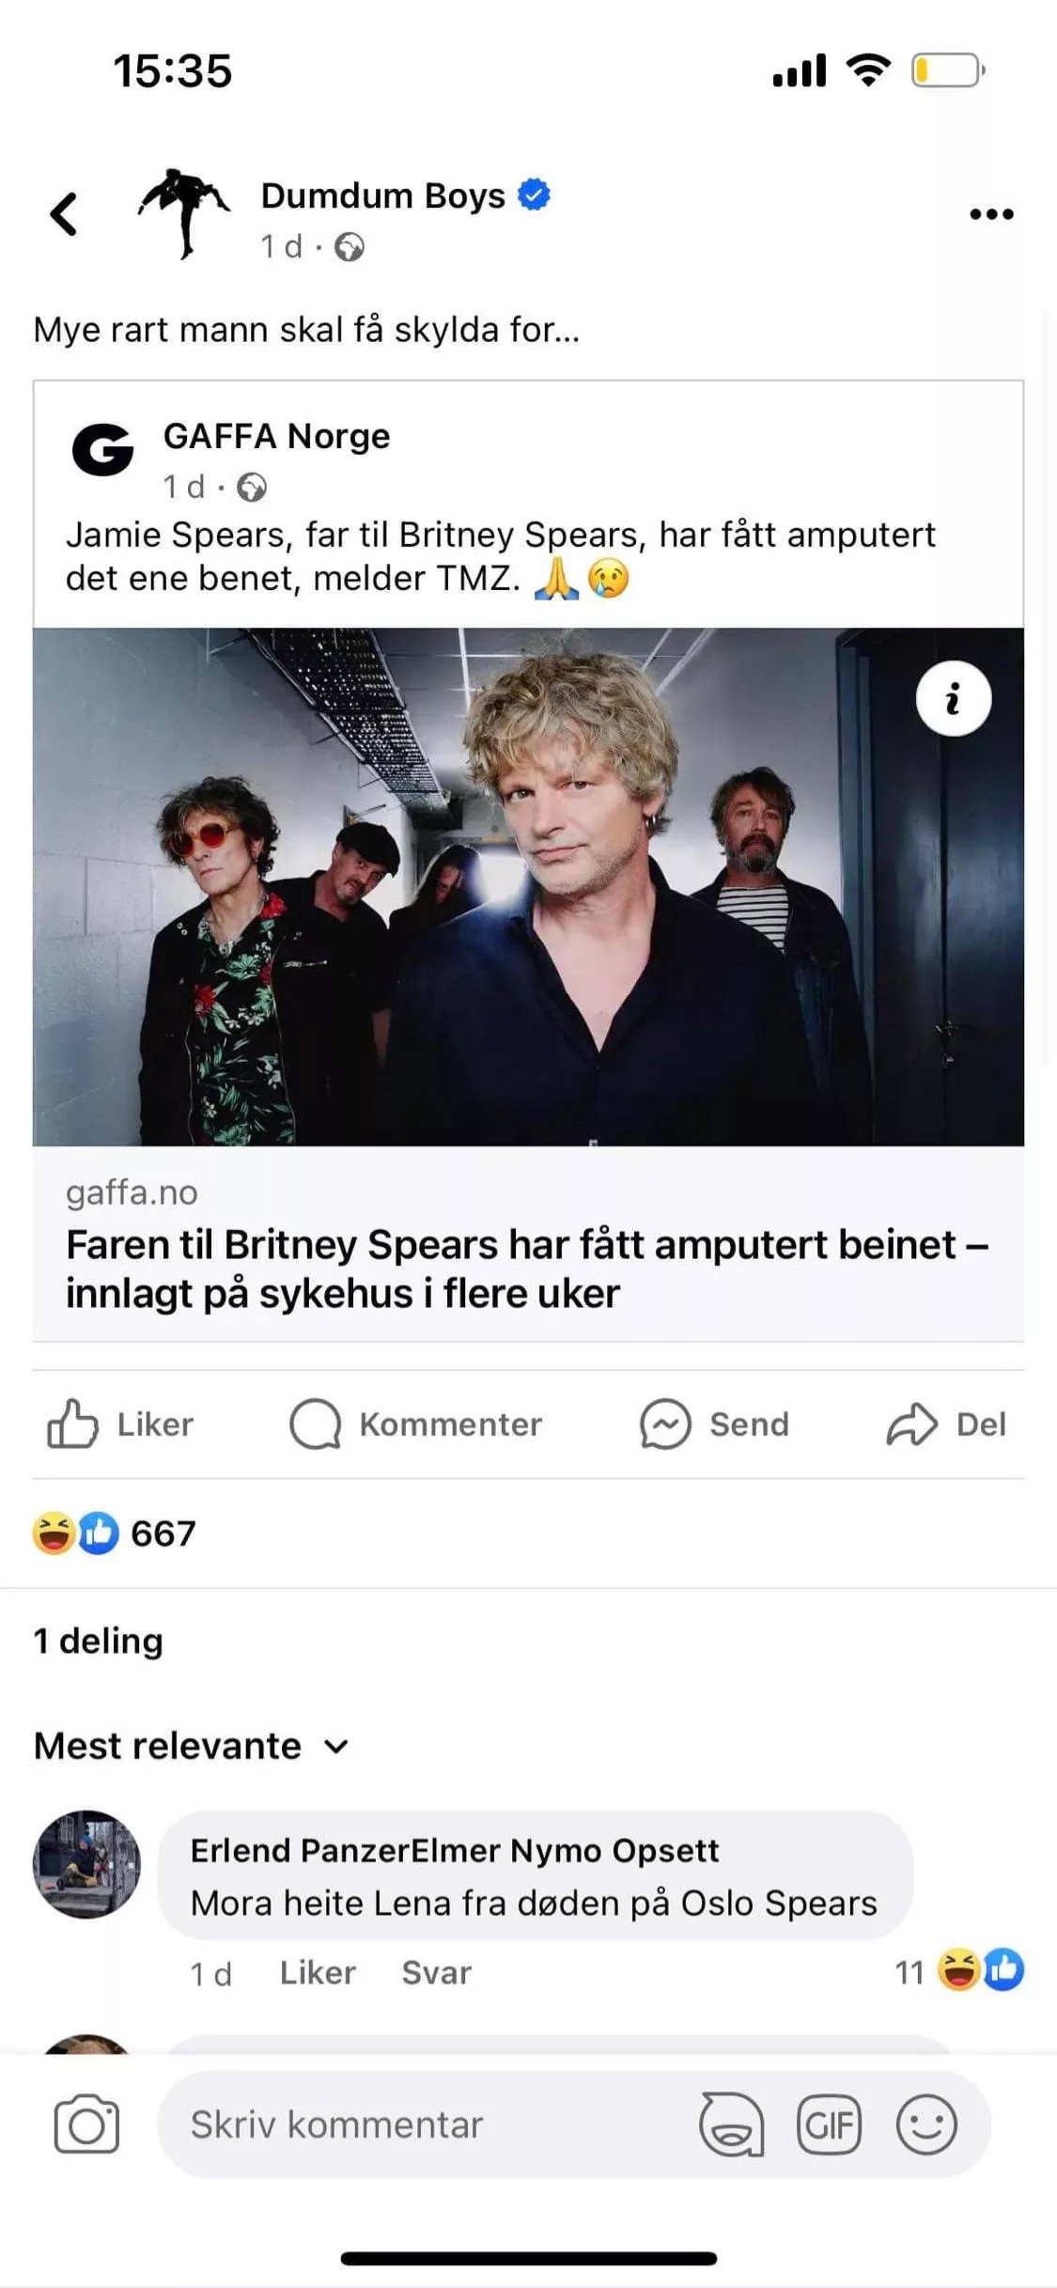The image size is (1057, 2288).
Task: Like Erlend's comment via Liker
Action: click(318, 1972)
